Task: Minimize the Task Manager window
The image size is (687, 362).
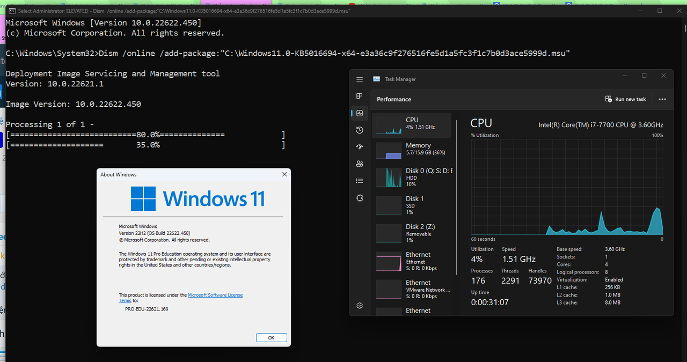Action: pos(625,76)
